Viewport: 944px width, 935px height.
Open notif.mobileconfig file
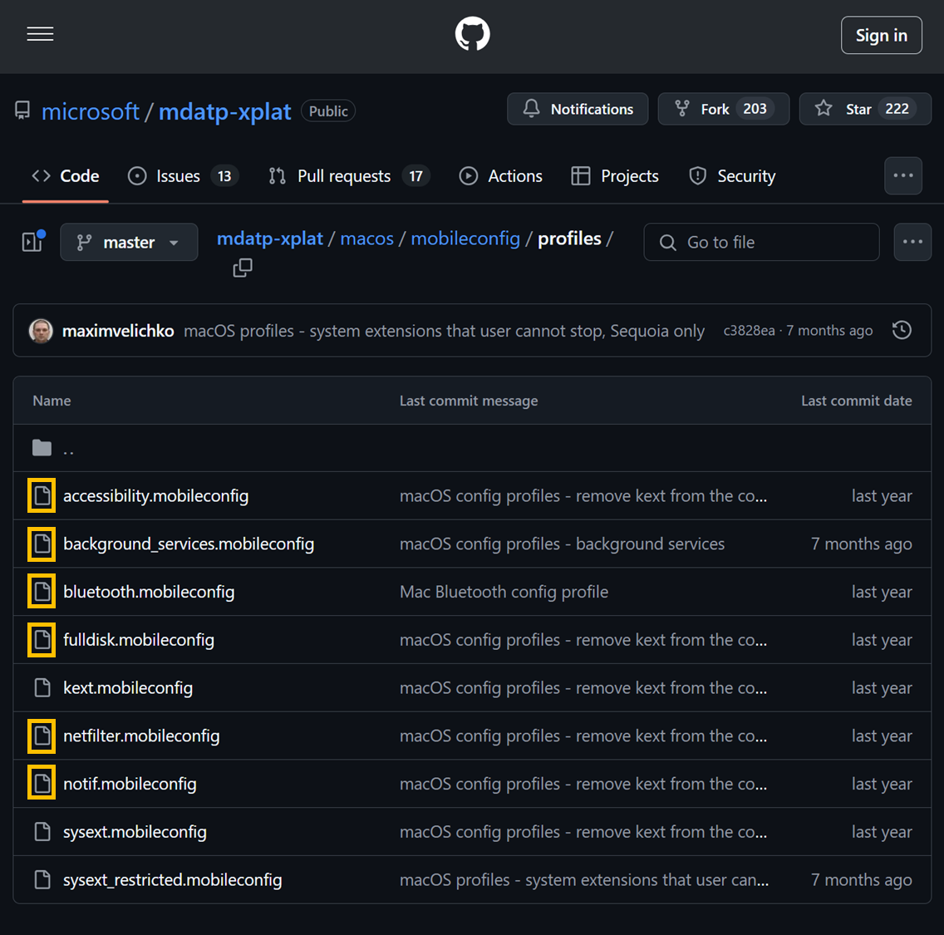[130, 784]
